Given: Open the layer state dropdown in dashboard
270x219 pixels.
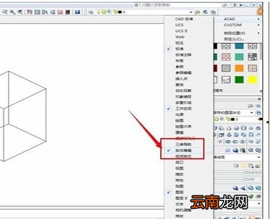Looking at the screenshot, I should click(251, 112).
